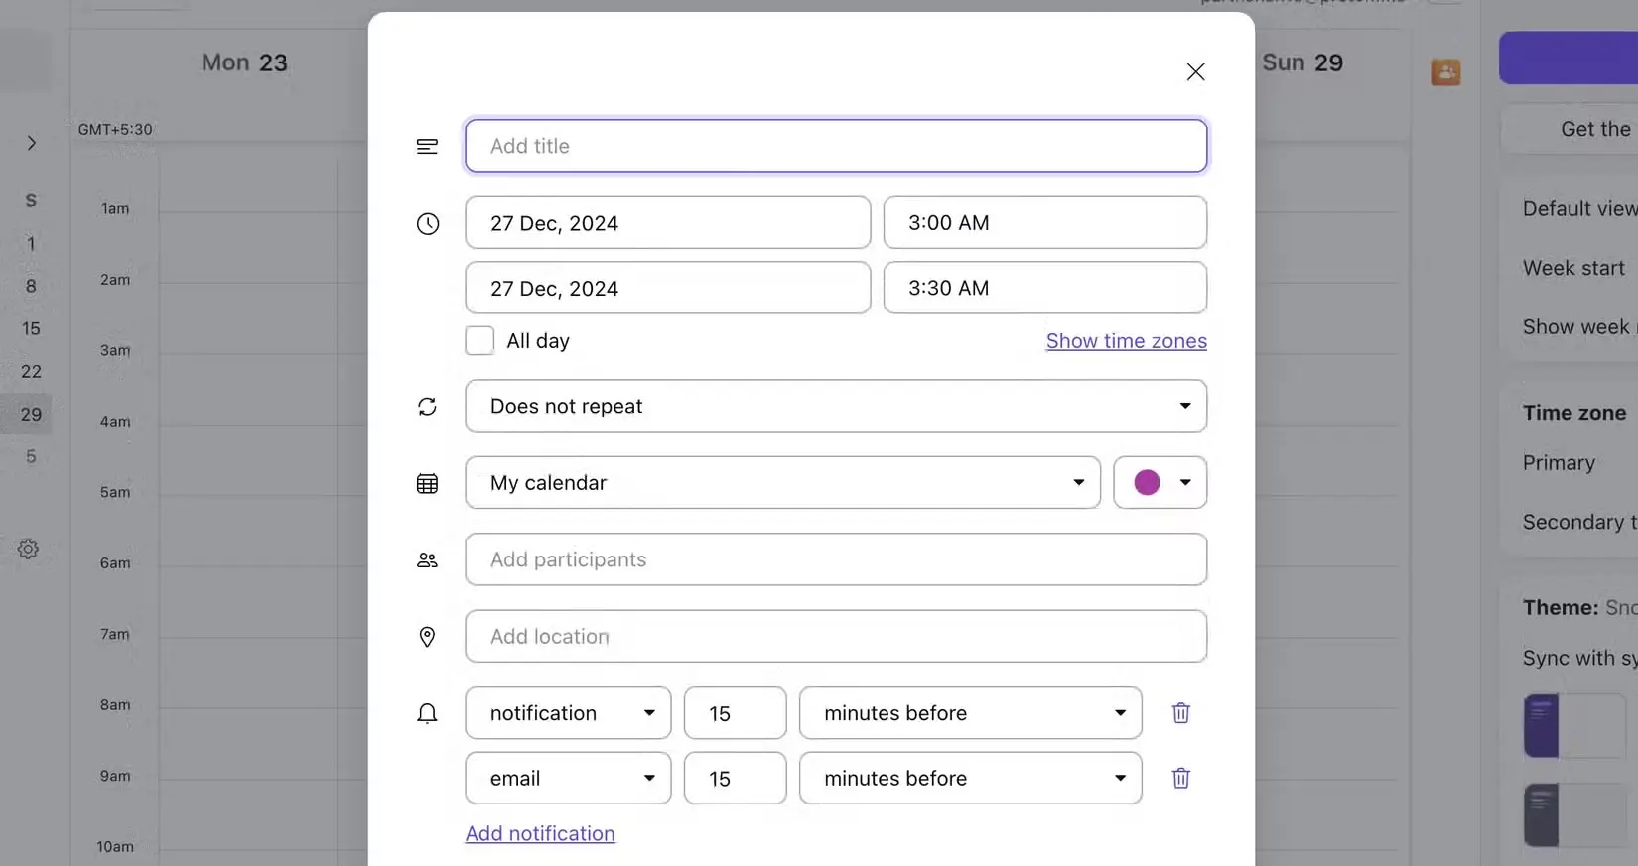
Task: Open the Does not repeat dropdown
Action: 836,406
